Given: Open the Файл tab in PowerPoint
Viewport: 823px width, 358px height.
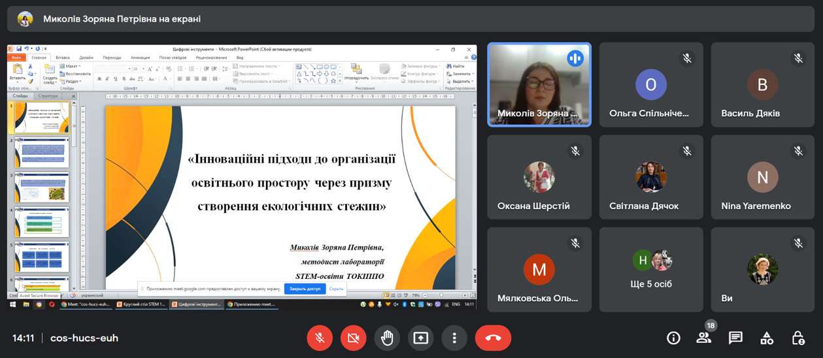Looking at the screenshot, I should tap(17, 57).
